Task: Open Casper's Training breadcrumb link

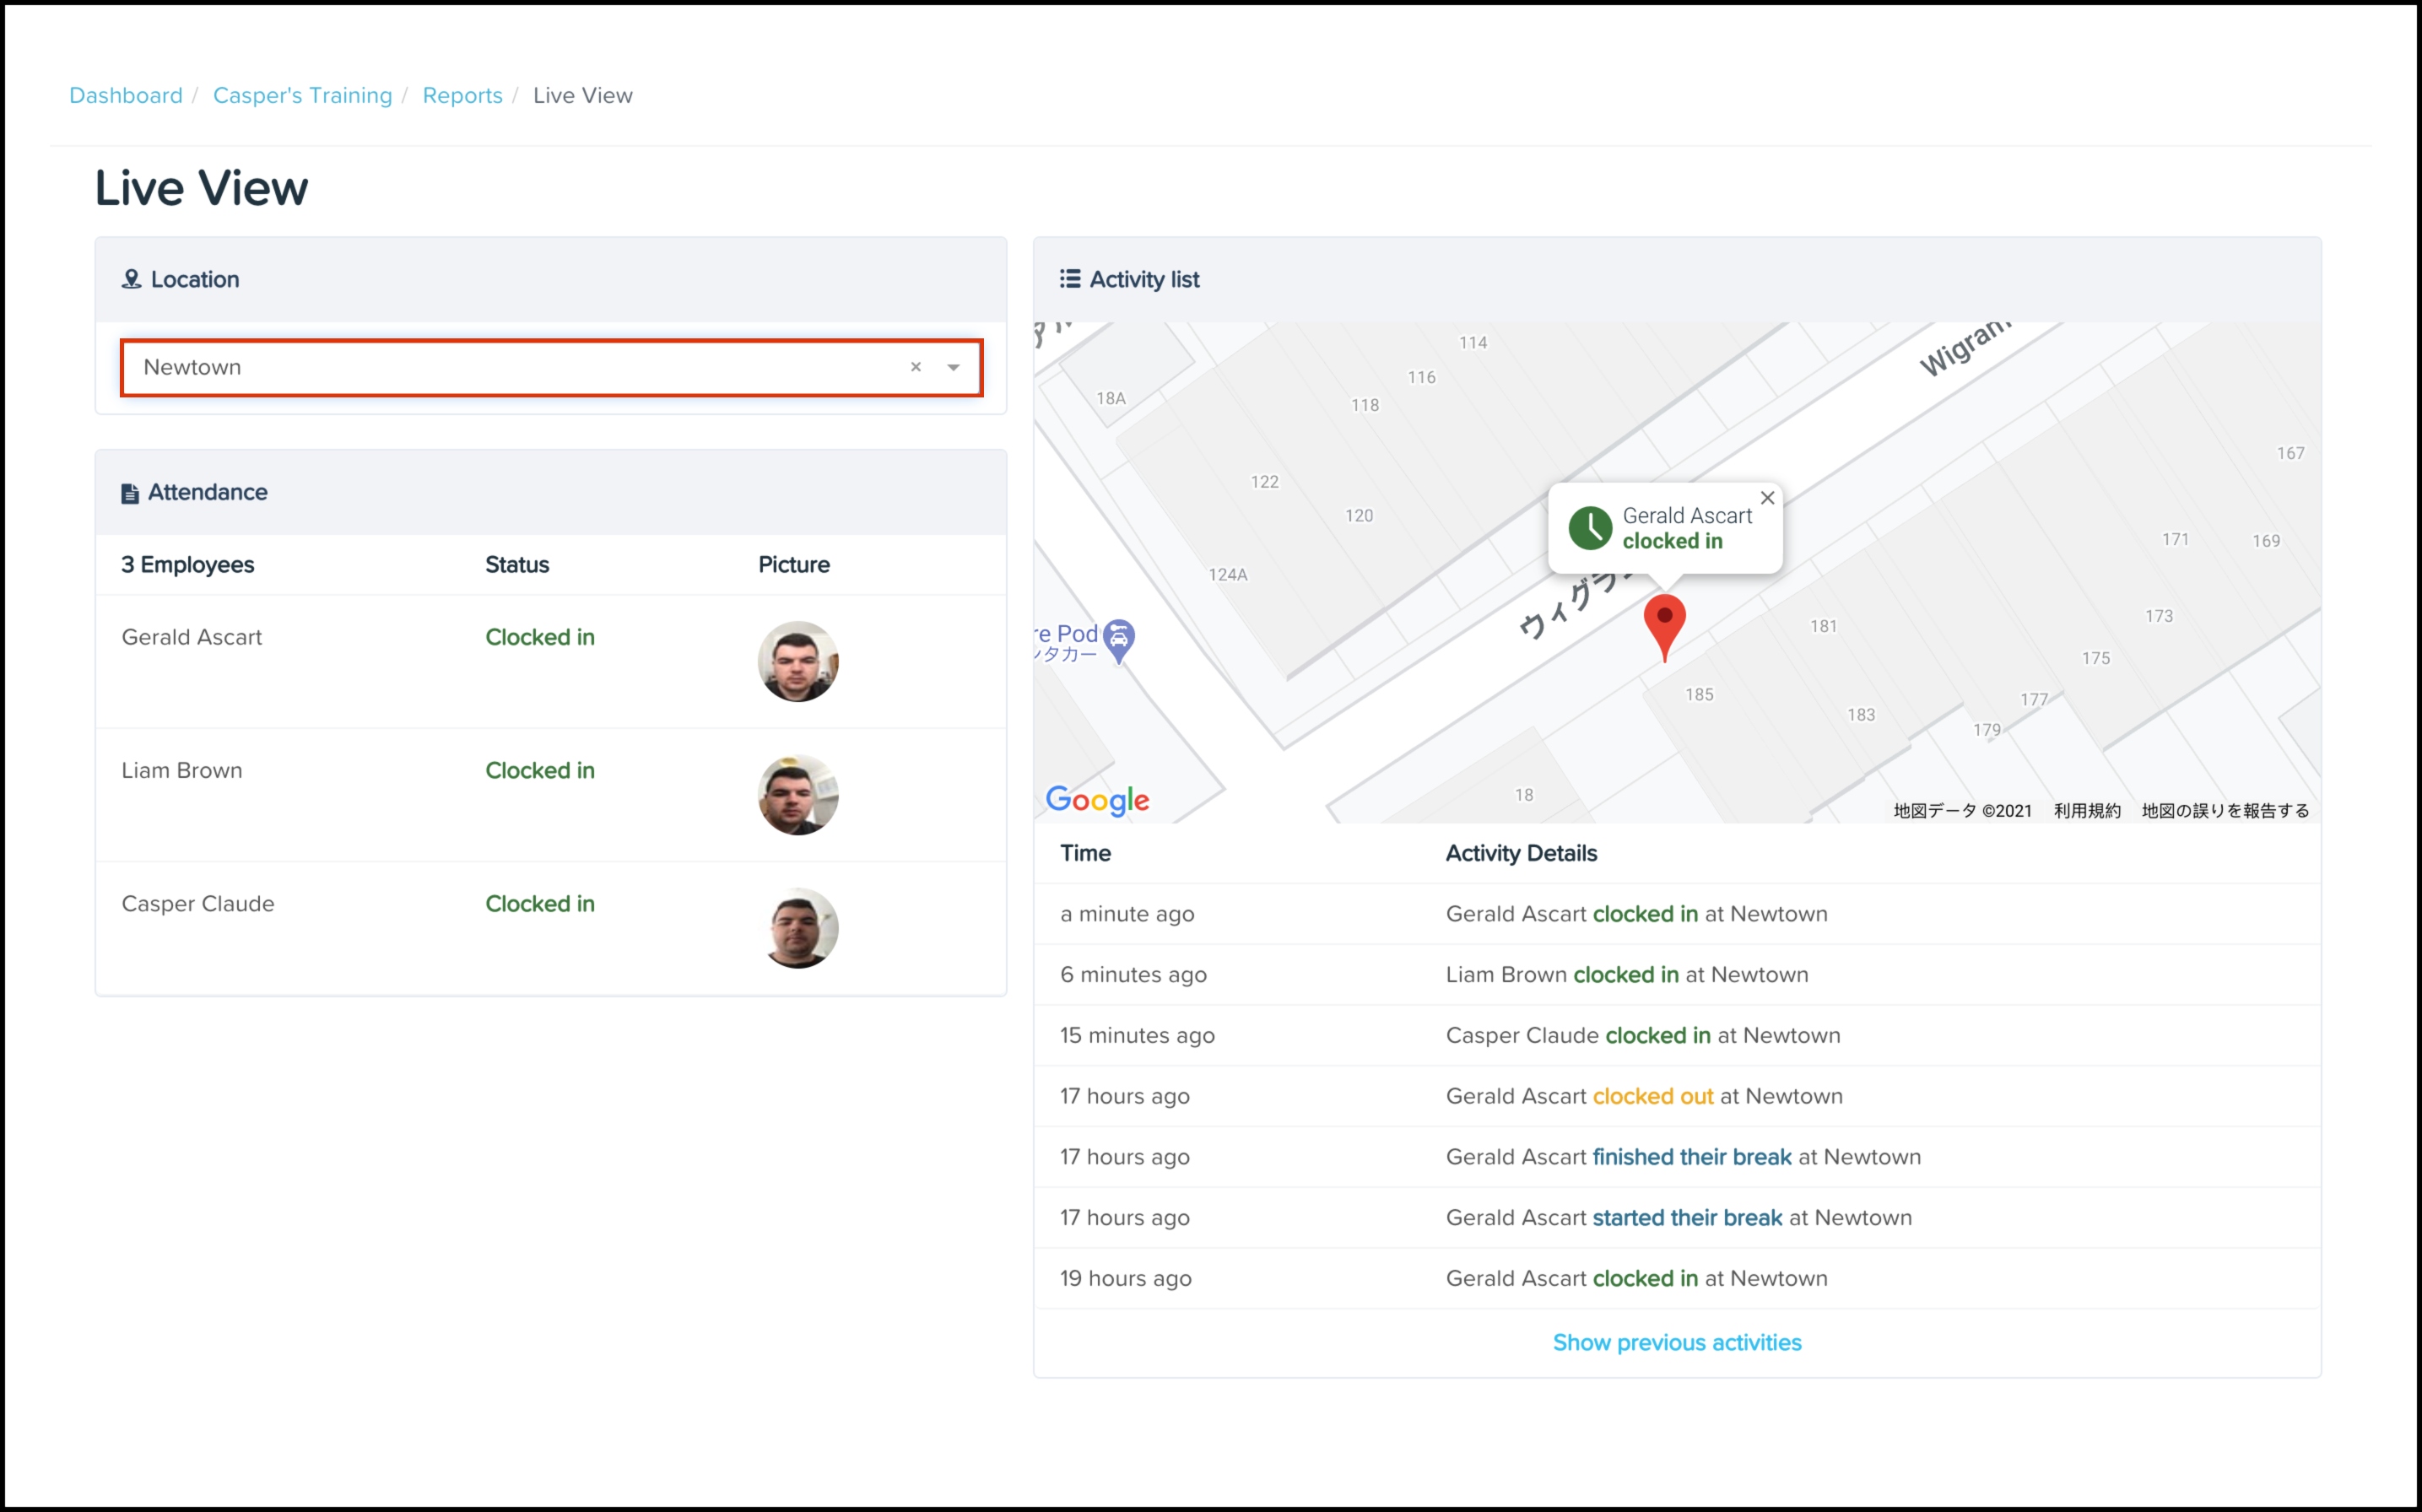Action: click(302, 95)
